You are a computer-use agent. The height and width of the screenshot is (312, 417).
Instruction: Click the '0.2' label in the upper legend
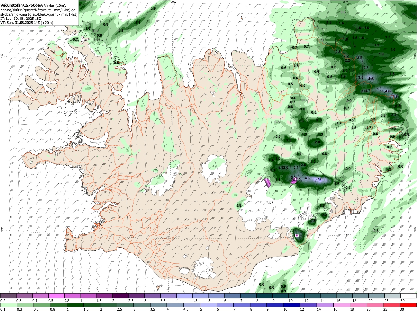3,301
